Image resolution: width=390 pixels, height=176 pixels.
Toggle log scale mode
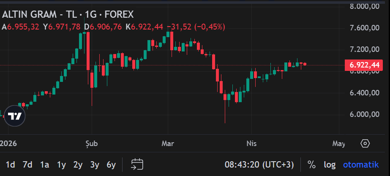(x=330, y=164)
